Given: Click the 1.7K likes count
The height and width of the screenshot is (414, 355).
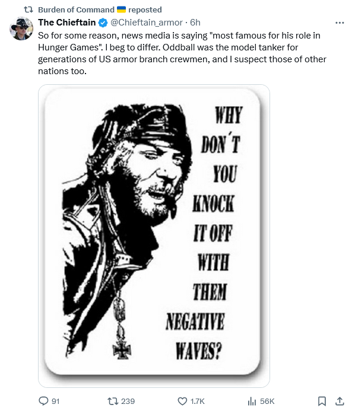Looking at the screenshot, I should 198,402.
